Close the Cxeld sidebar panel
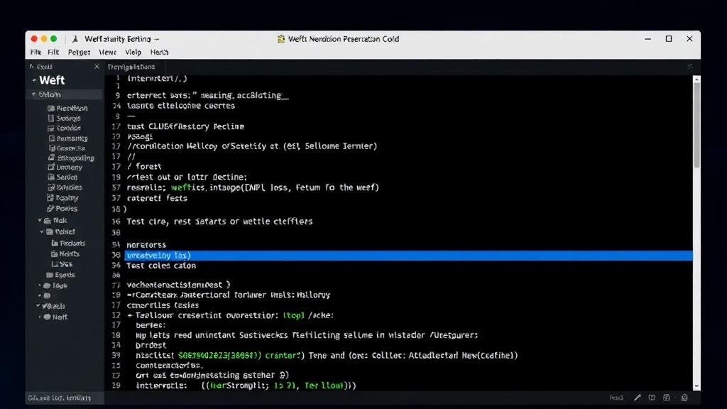The width and height of the screenshot is (727, 409). 97,67
